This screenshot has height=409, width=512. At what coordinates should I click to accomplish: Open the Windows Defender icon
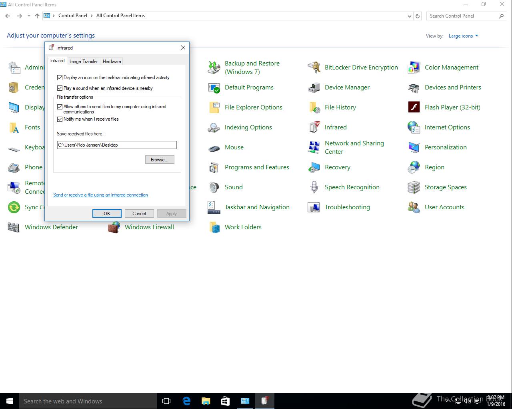14,227
